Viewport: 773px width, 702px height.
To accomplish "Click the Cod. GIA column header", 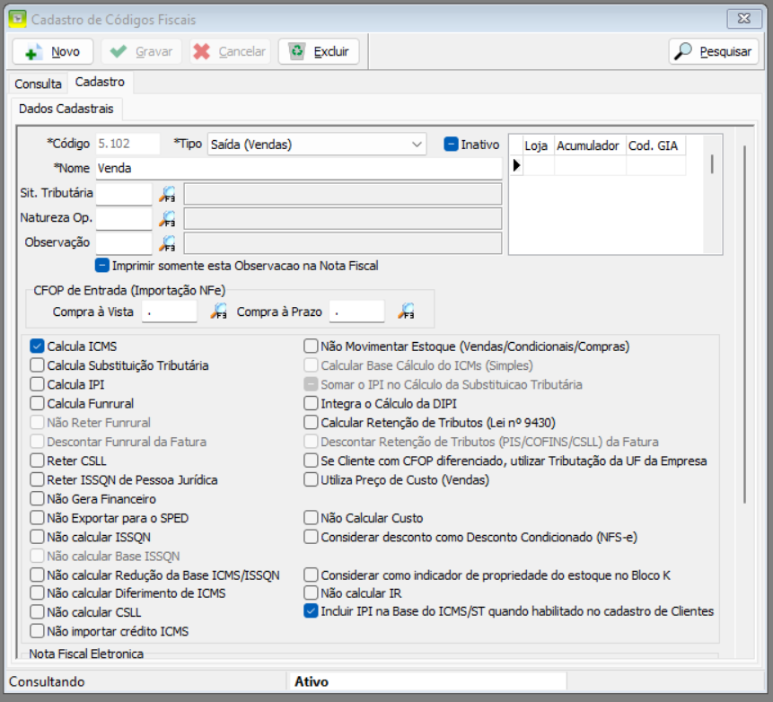I will pyautogui.click(x=654, y=146).
